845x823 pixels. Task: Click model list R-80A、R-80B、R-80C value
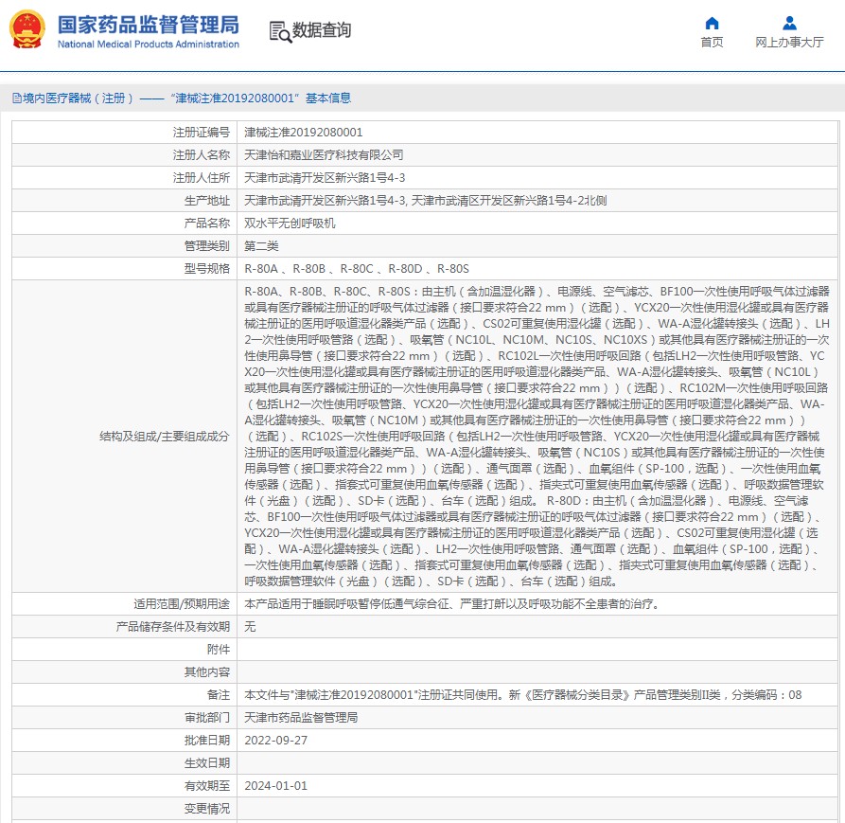357,269
